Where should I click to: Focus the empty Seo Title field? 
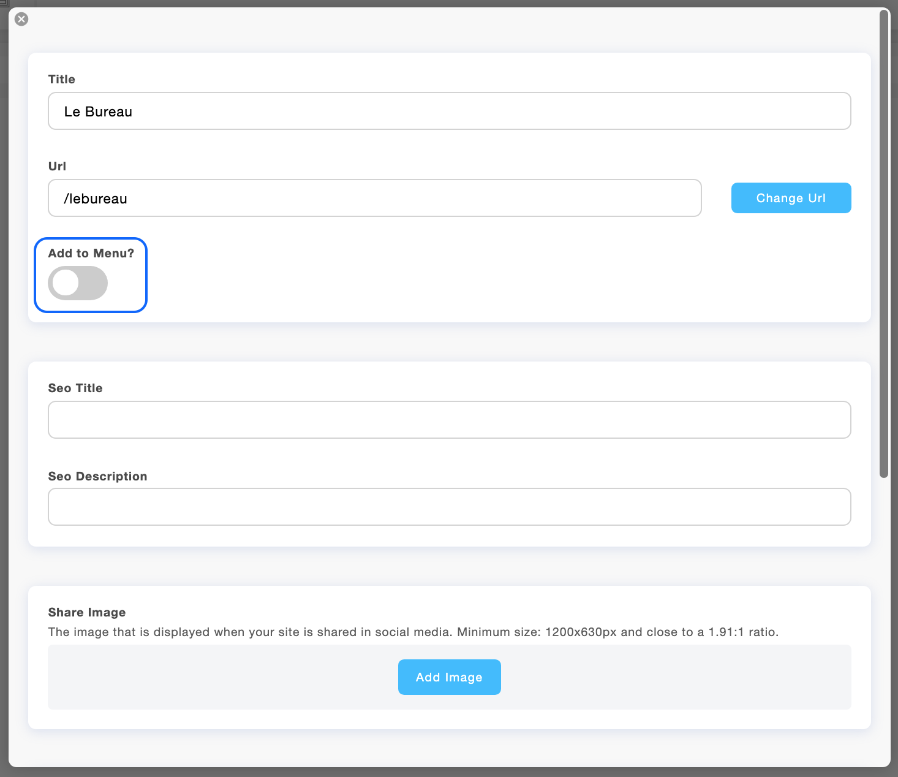[449, 420]
